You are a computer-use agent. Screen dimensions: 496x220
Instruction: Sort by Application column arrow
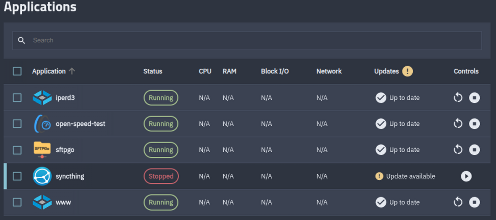point(72,71)
